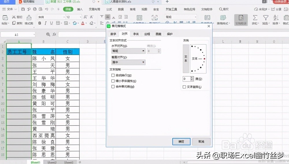
Task: Switch to the Protection tab in dialog
Action: pos(170,34)
